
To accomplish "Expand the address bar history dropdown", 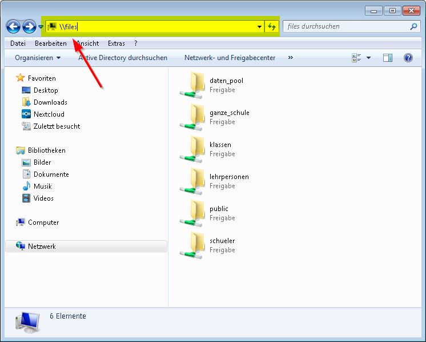I will [259, 26].
